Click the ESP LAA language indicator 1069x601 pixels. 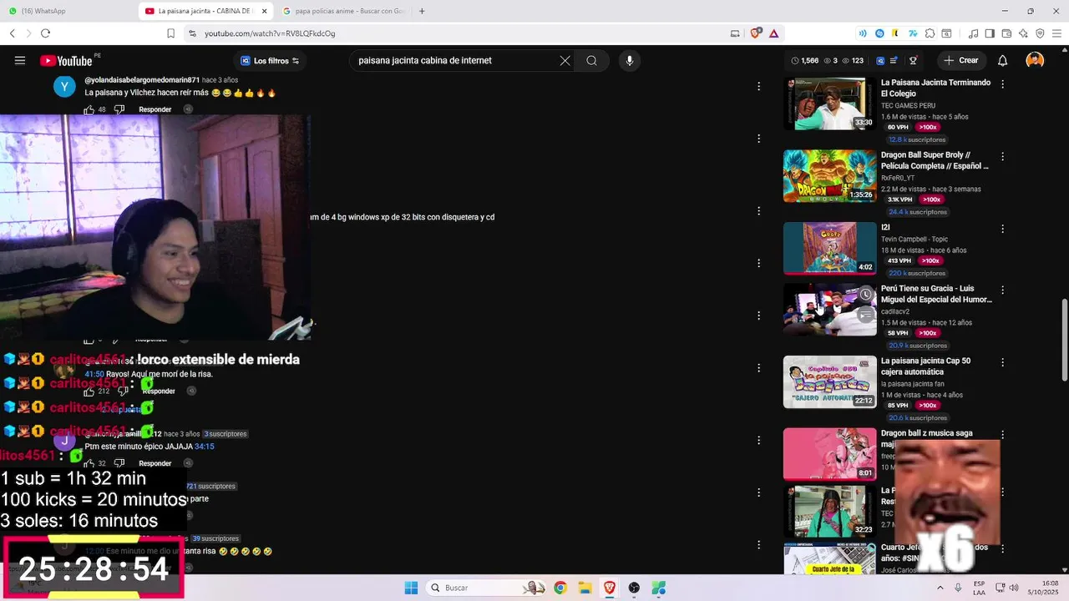coord(979,588)
